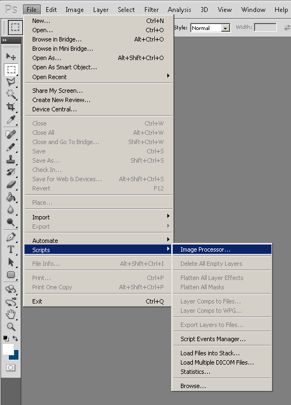This screenshot has width=291, height=405.
Task: Expand the Open Recent submenu
Action: pyautogui.click(x=99, y=77)
